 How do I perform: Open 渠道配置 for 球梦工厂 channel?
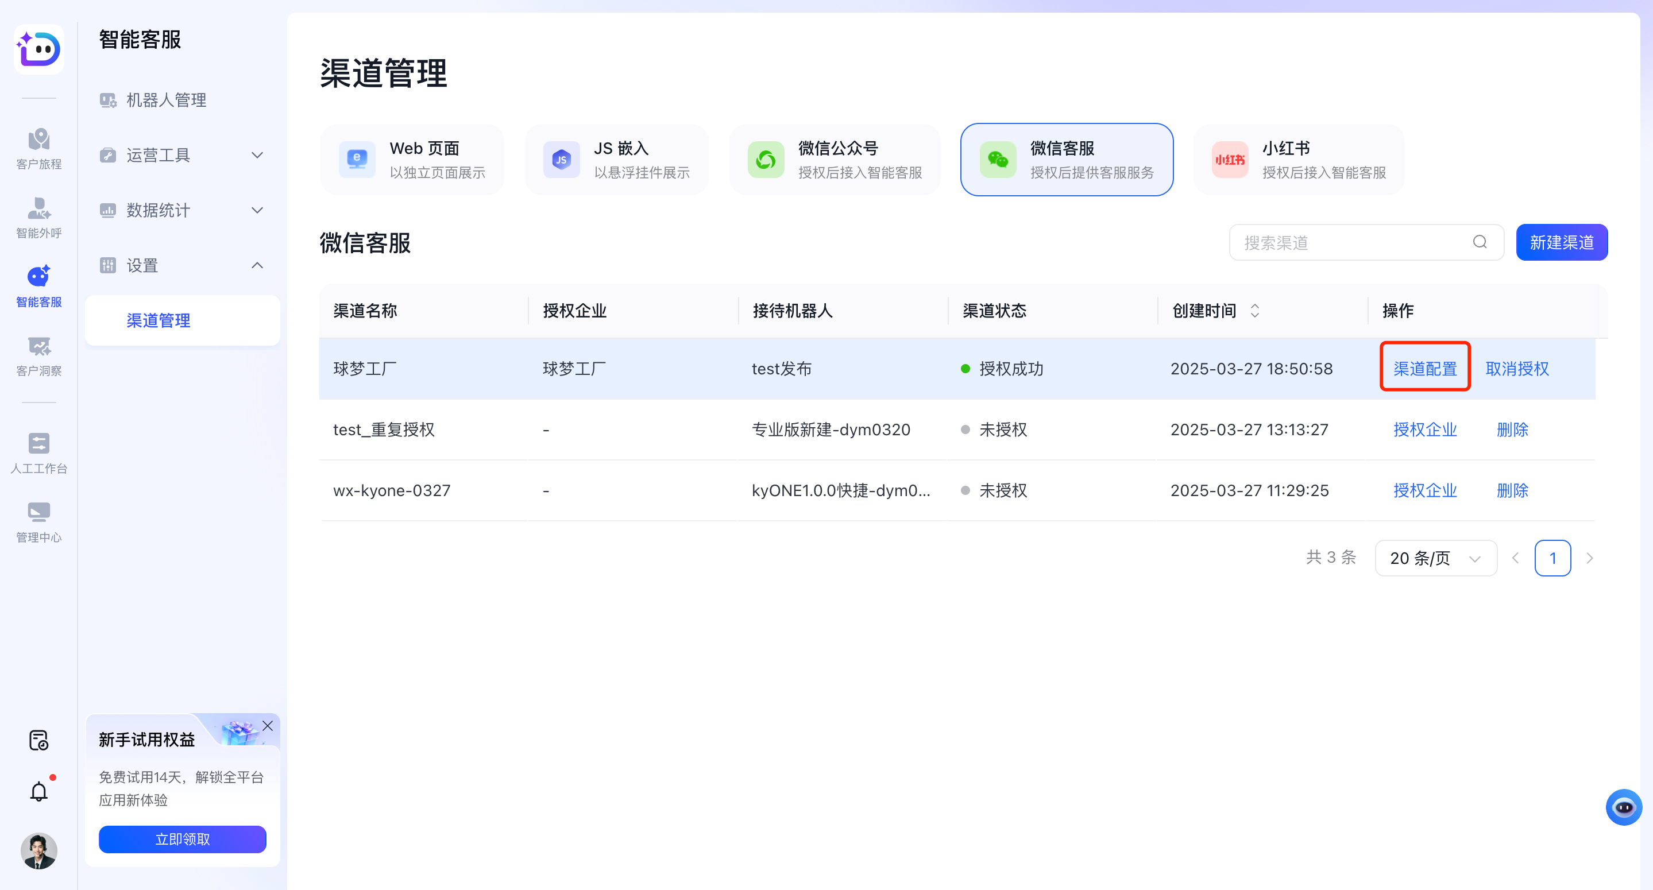pos(1424,368)
